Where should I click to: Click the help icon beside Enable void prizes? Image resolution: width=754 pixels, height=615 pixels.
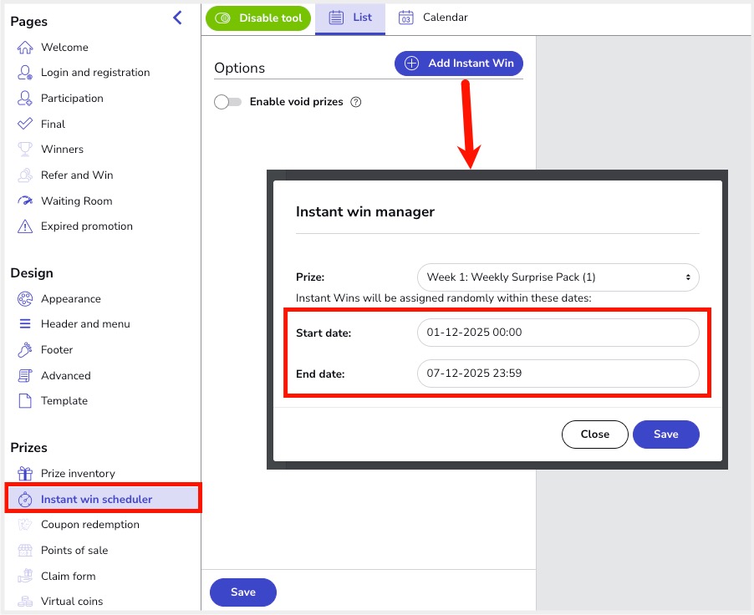pyautogui.click(x=356, y=102)
